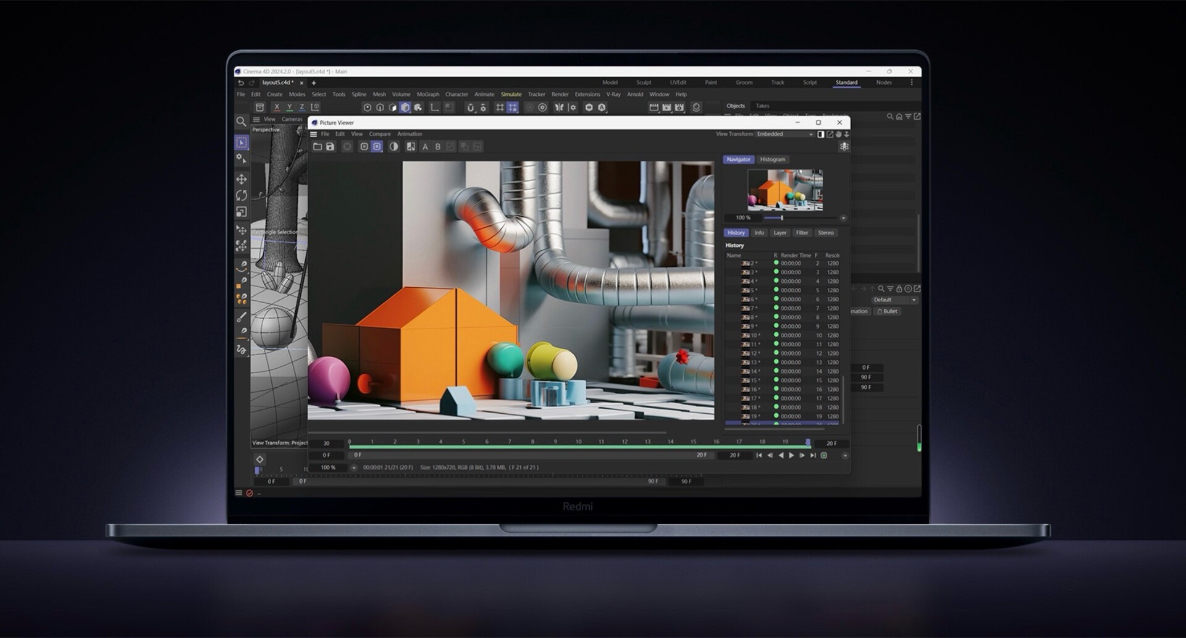Open the Compare menu in Picture Viewer
Viewport: 1186px width, 638px height.
tap(380, 134)
